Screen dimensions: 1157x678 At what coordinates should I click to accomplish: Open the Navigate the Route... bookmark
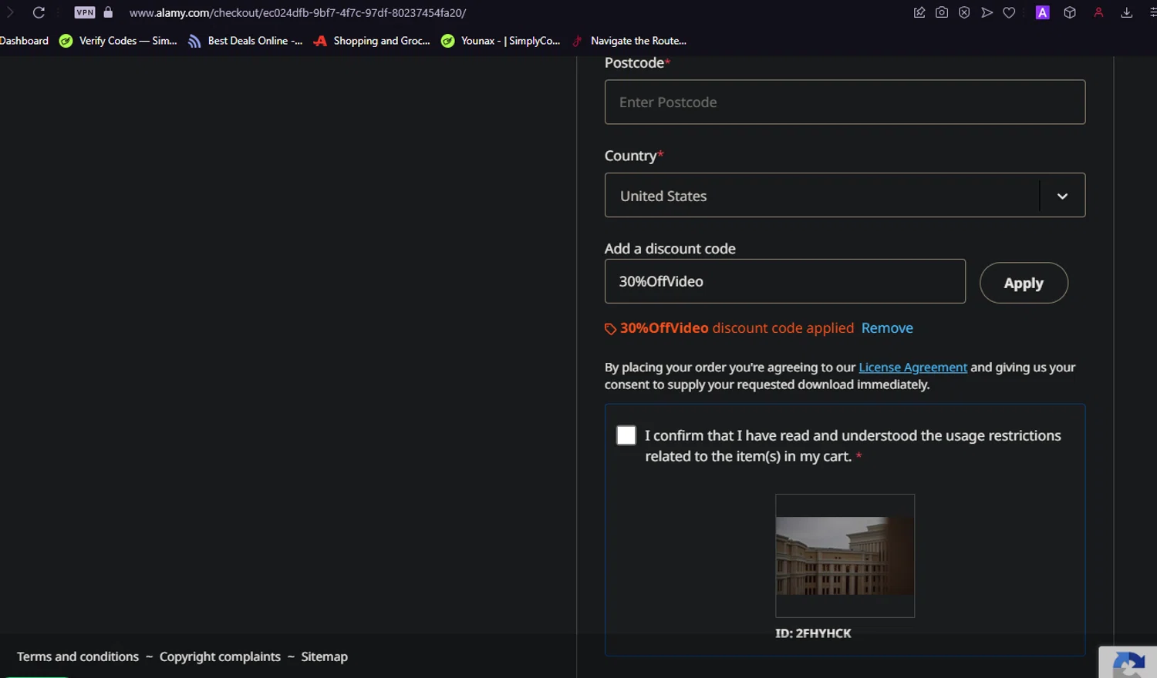point(629,41)
